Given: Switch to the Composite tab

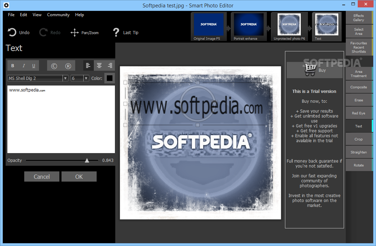Looking at the screenshot, I should point(359,87).
